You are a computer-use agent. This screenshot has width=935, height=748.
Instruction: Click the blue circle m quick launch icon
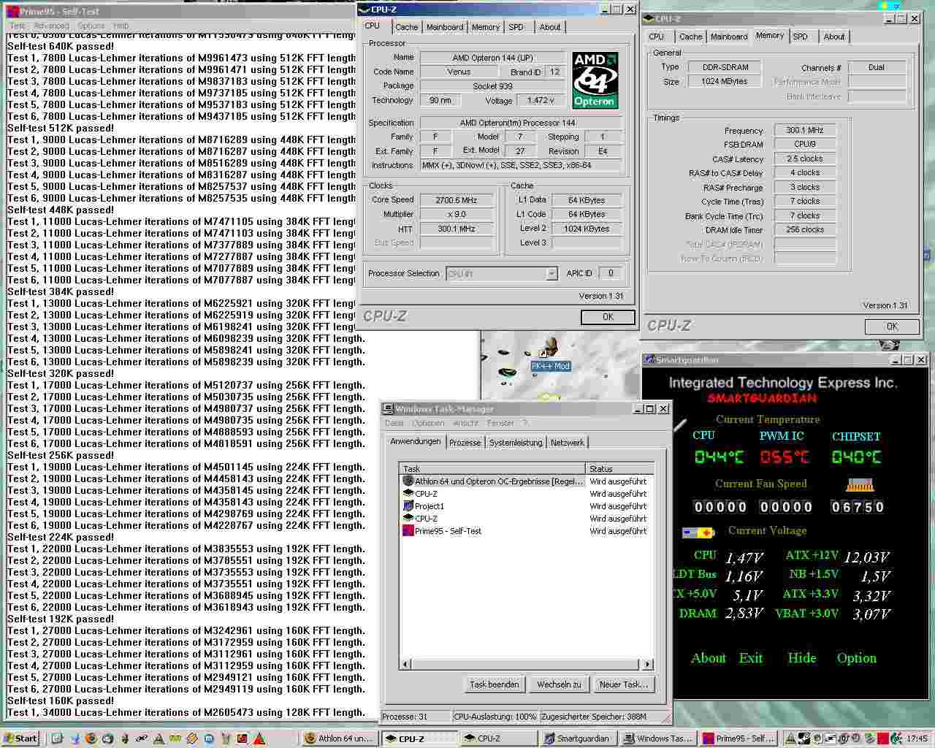209,739
